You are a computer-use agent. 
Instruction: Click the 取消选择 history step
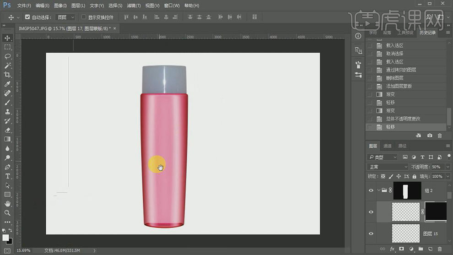click(x=394, y=54)
